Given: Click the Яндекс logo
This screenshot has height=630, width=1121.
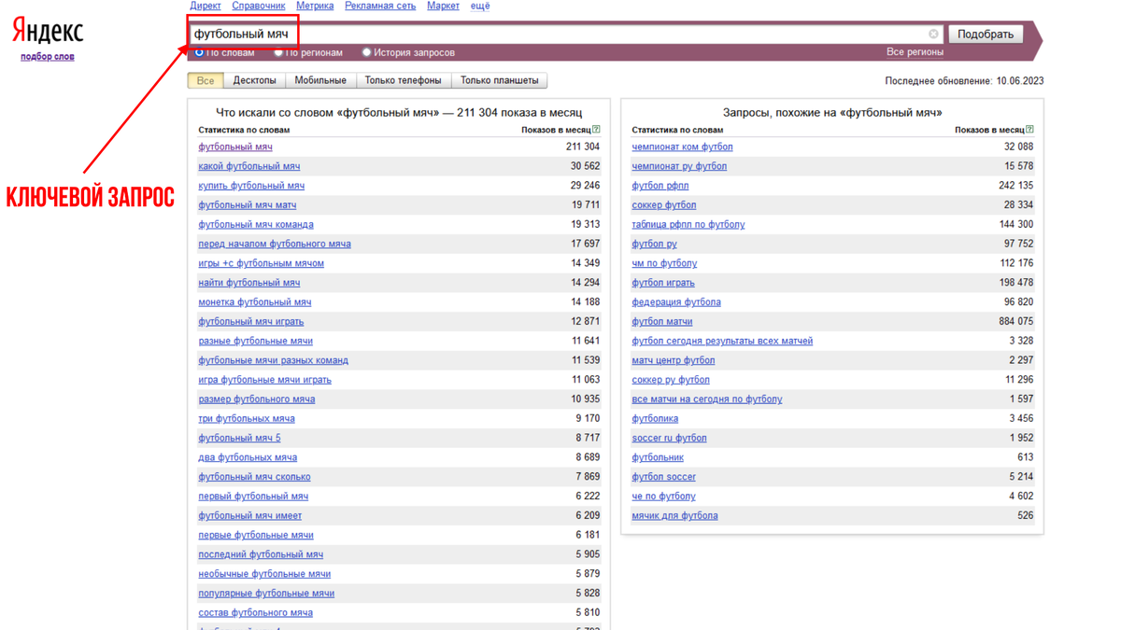Looking at the screenshot, I should [x=48, y=32].
